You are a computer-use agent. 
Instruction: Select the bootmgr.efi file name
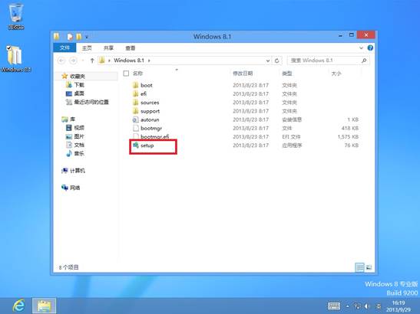click(155, 136)
